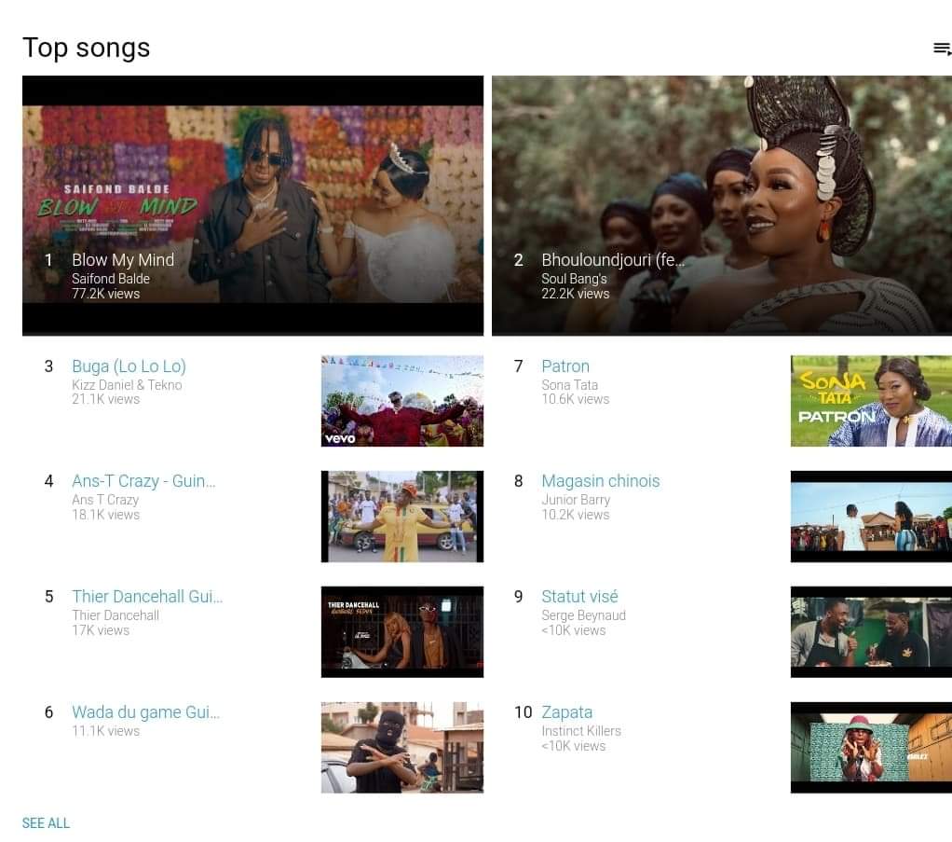This screenshot has height=842, width=952.
Task: Open the Thier Dancehall Gui... song title
Action: coord(147,597)
